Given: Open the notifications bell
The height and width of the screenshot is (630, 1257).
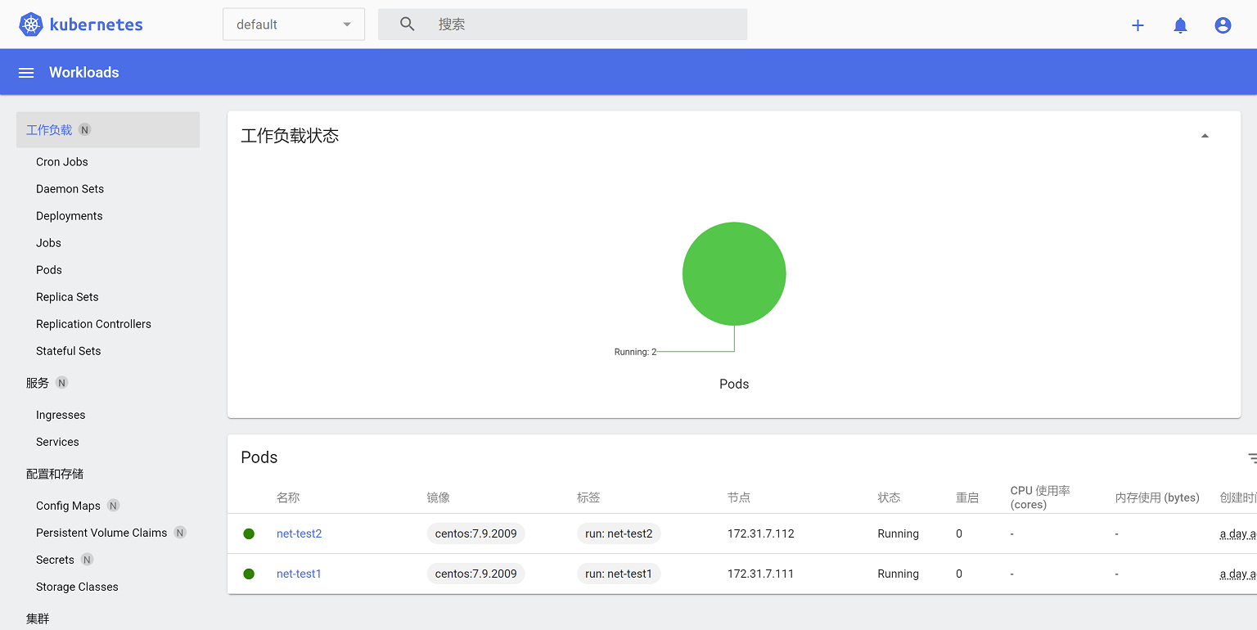Looking at the screenshot, I should pyautogui.click(x=1180, y=25).
